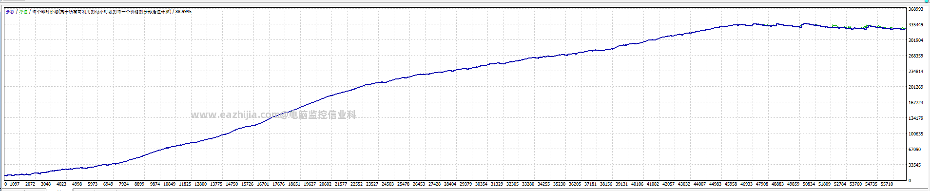Viewport: 930px width, 191px height.
Task: Click the 34255 x-axis label
Action: (544, 184)
